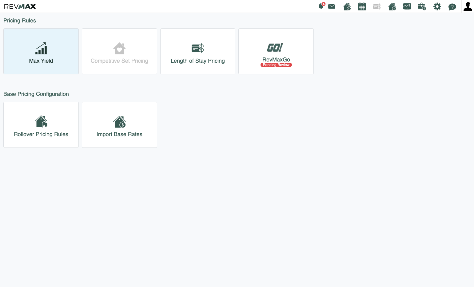
Task: Open the briefcase with dollar icon
Action: (x=422, y=6)
